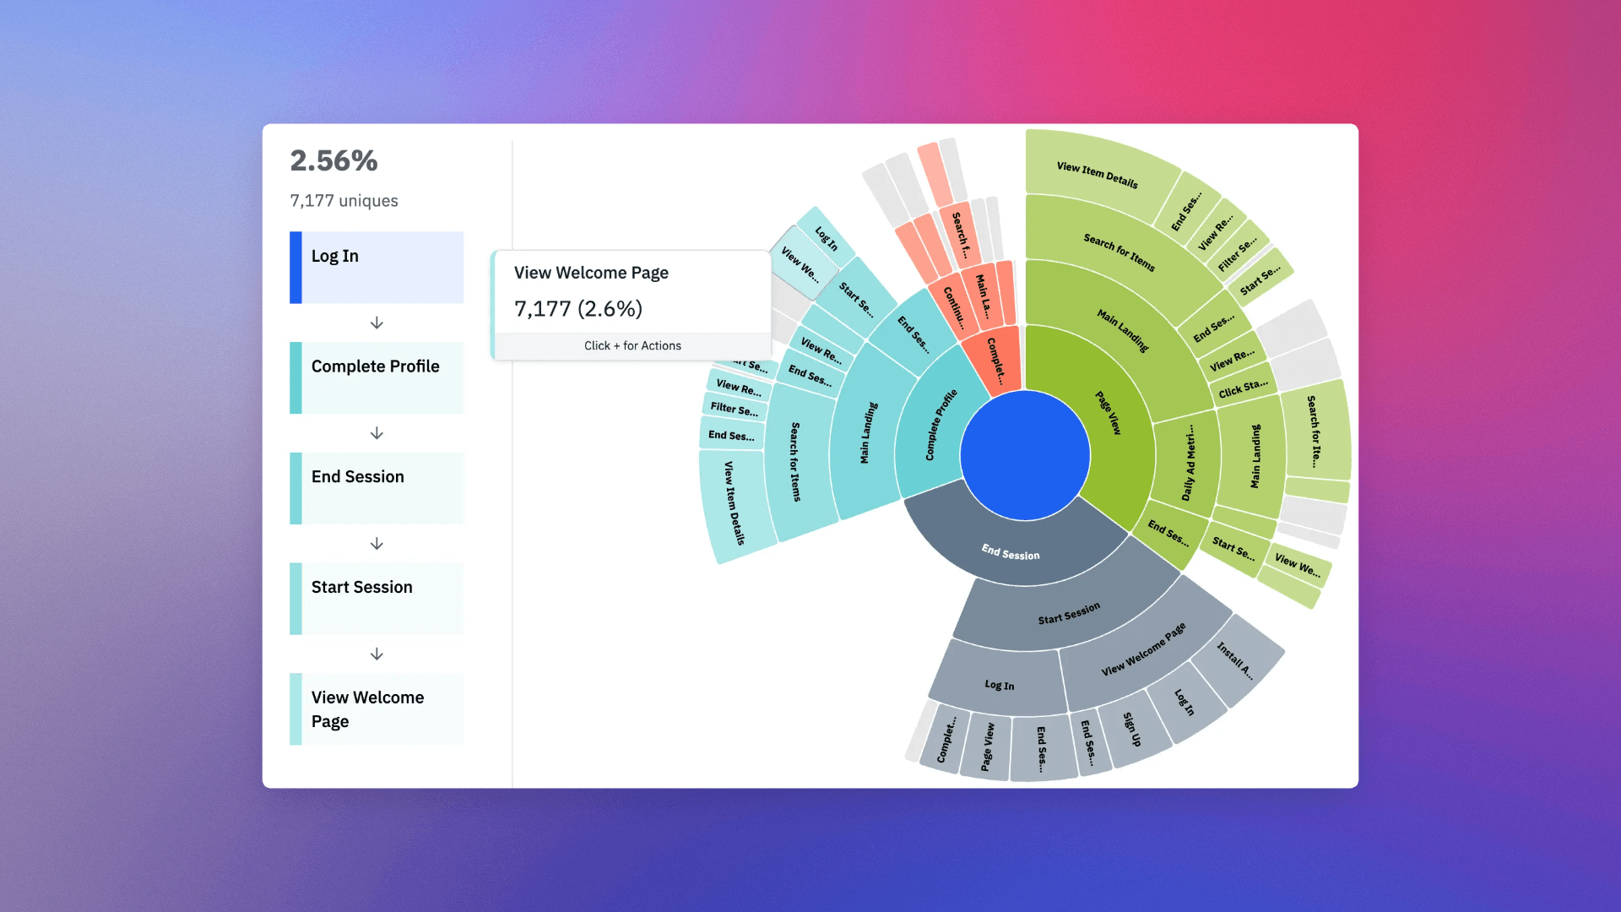The image size is (1621, 912).
Task: Click the green Daily Ad Metrics segment
Action: 1189,463
